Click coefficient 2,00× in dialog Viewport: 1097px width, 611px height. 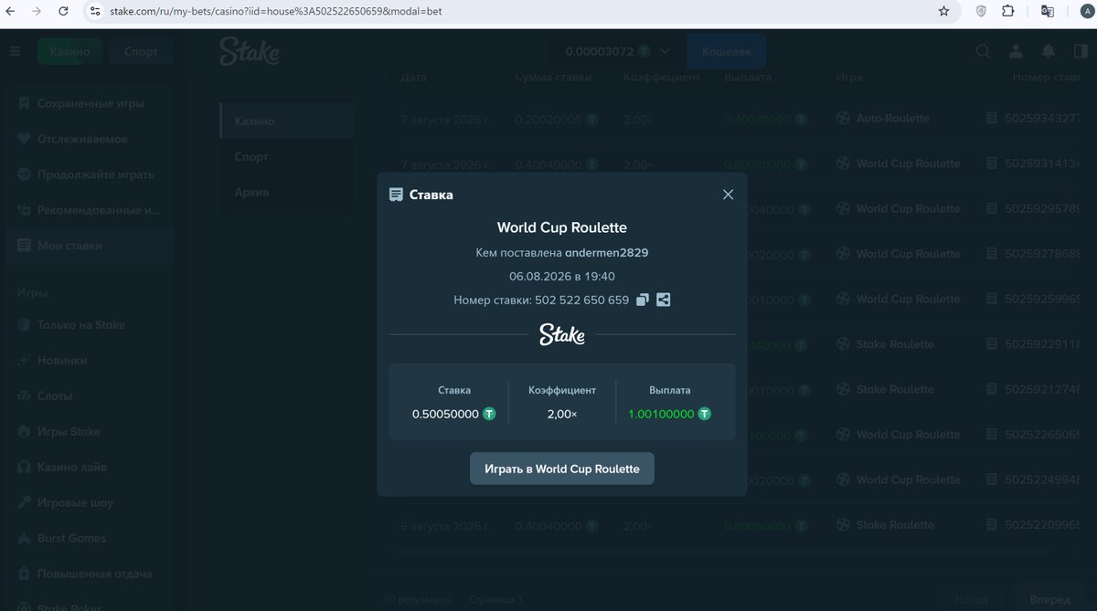click(x=562, y=414)
